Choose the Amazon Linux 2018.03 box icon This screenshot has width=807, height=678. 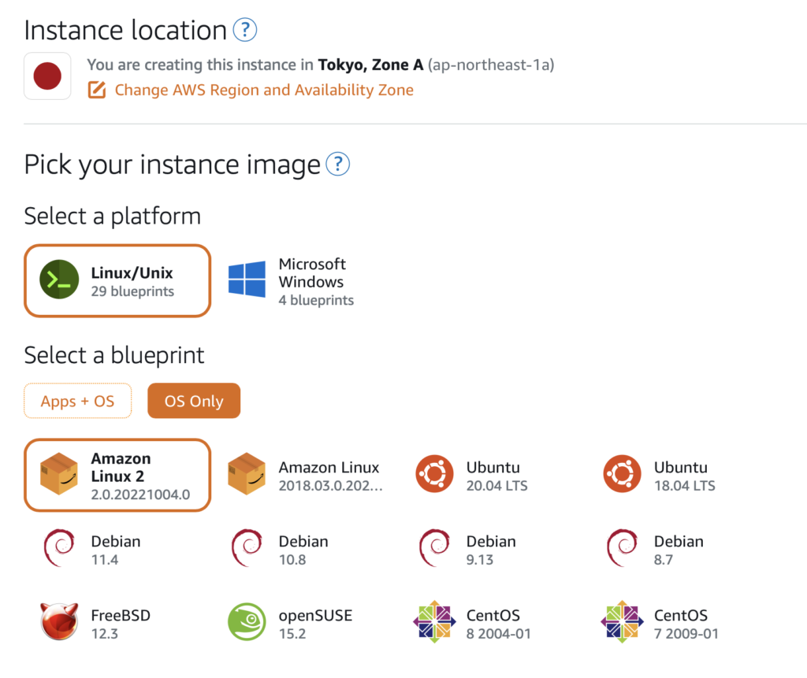click(247, 475)
